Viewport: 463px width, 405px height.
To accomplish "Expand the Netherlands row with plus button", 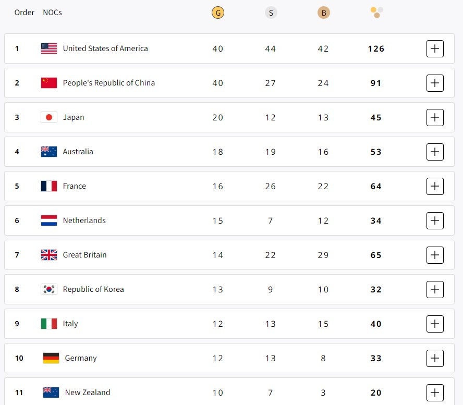I will click(x=435, y=220).
